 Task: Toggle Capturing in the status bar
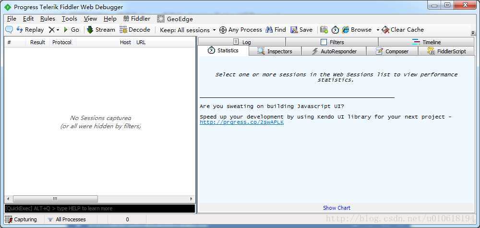21,219
